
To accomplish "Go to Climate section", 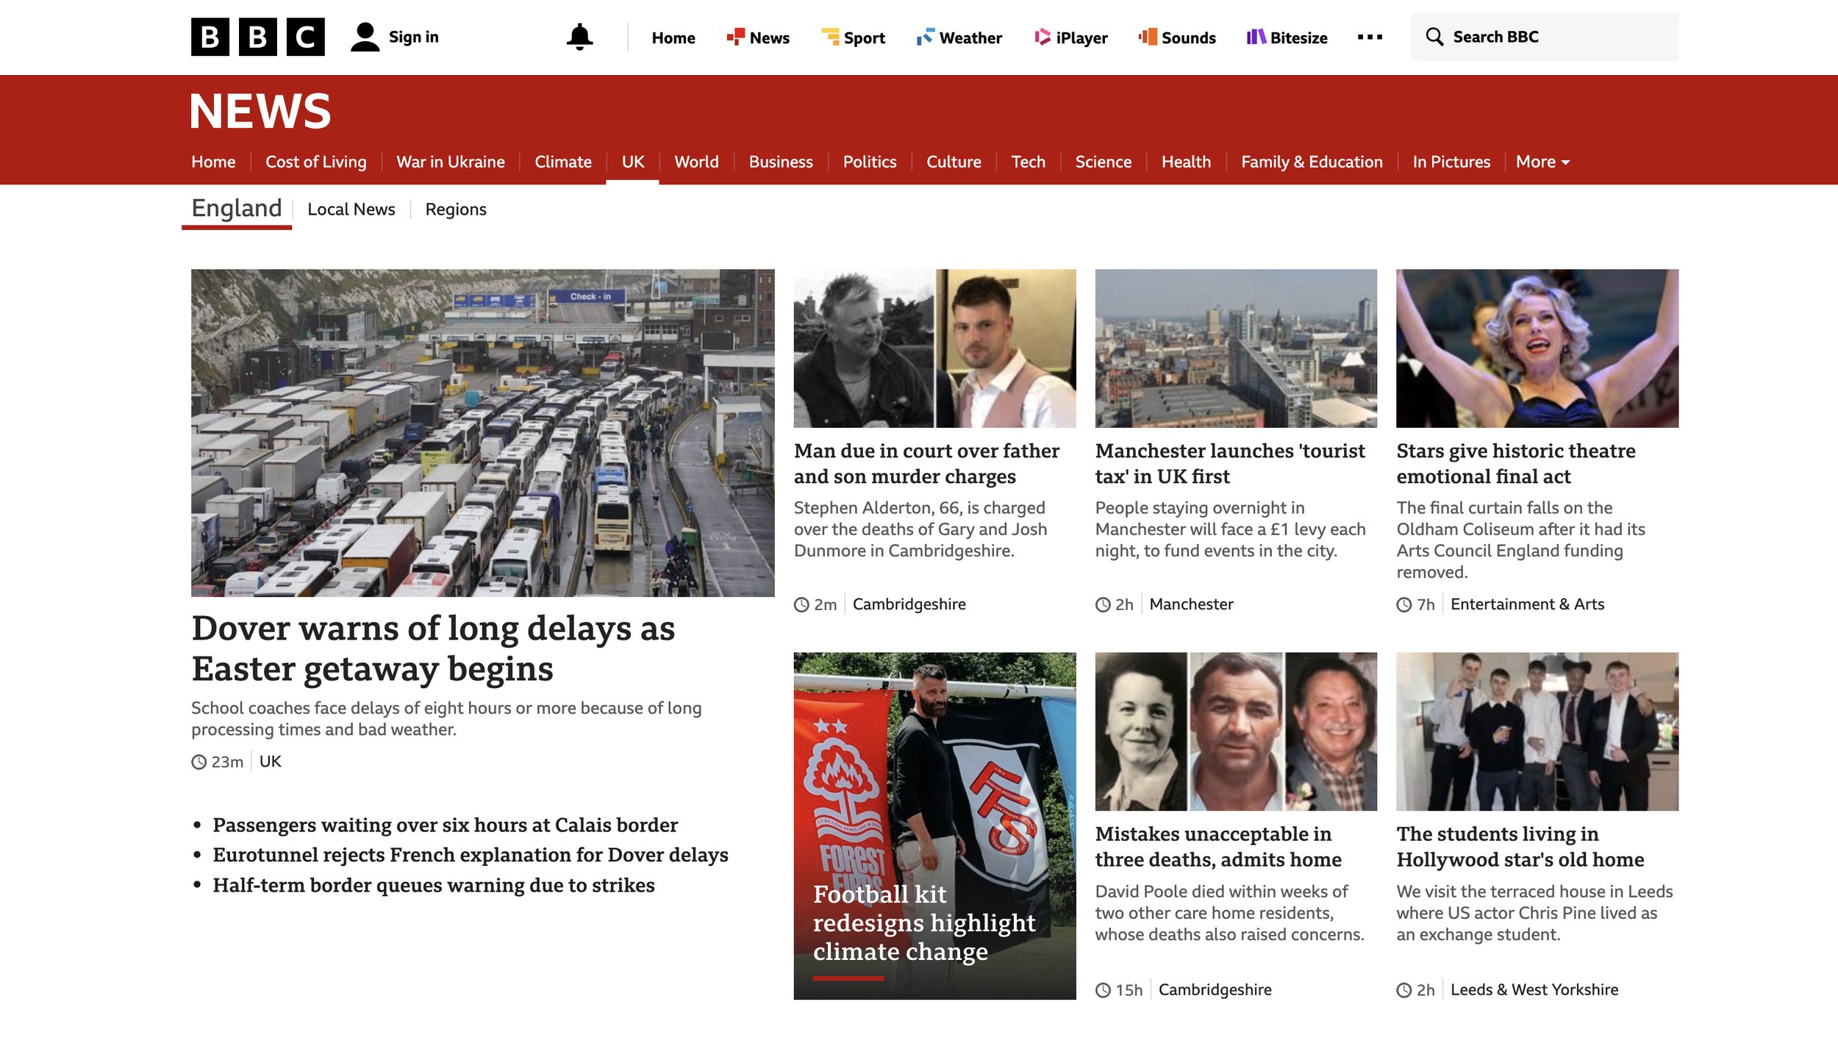I will point(562,162).
